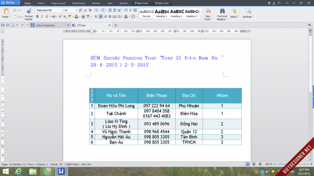Image resolution: width=314 pixels, height=176 pixels.
Task: Decrease paragraph indent
Action: coord(110,10)
